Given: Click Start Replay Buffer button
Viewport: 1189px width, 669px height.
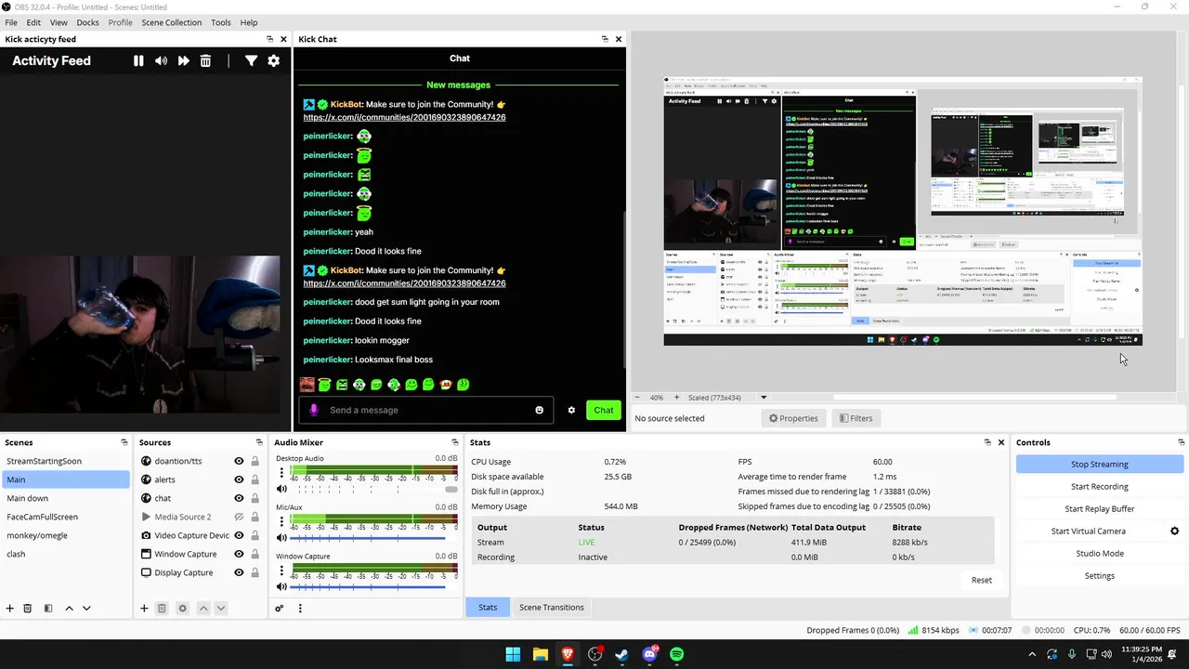Looking at the screenshot, I should pyautogui.click(x=1099, y=509).
